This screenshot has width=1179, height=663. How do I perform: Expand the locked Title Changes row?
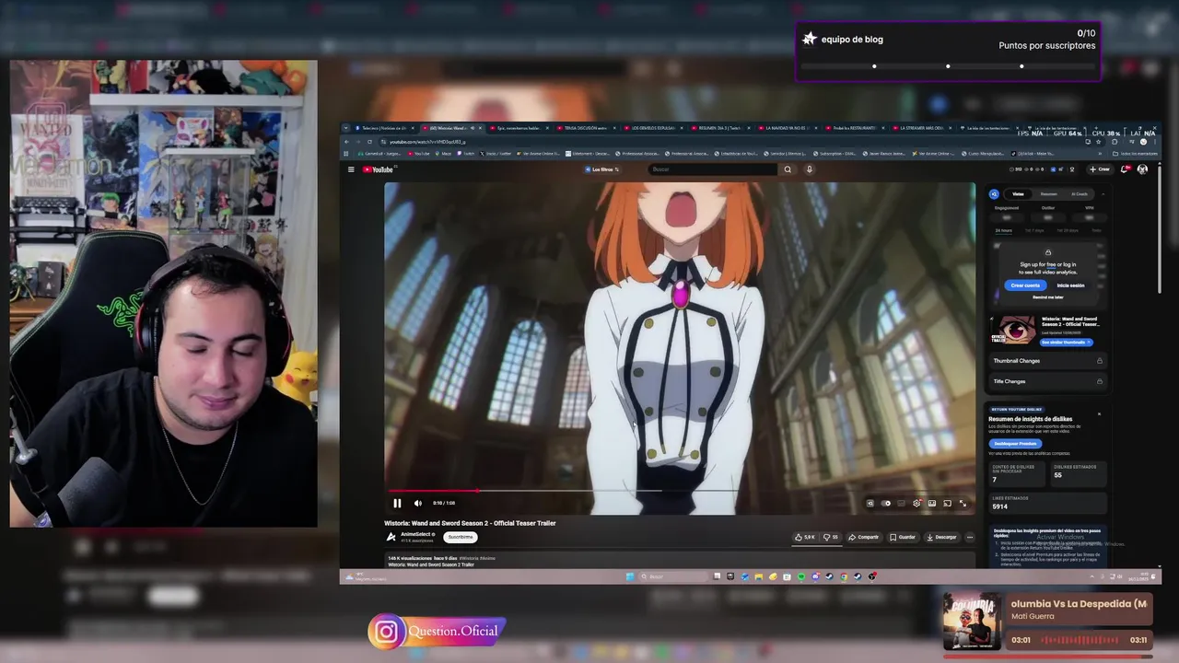pos(1048,381)
